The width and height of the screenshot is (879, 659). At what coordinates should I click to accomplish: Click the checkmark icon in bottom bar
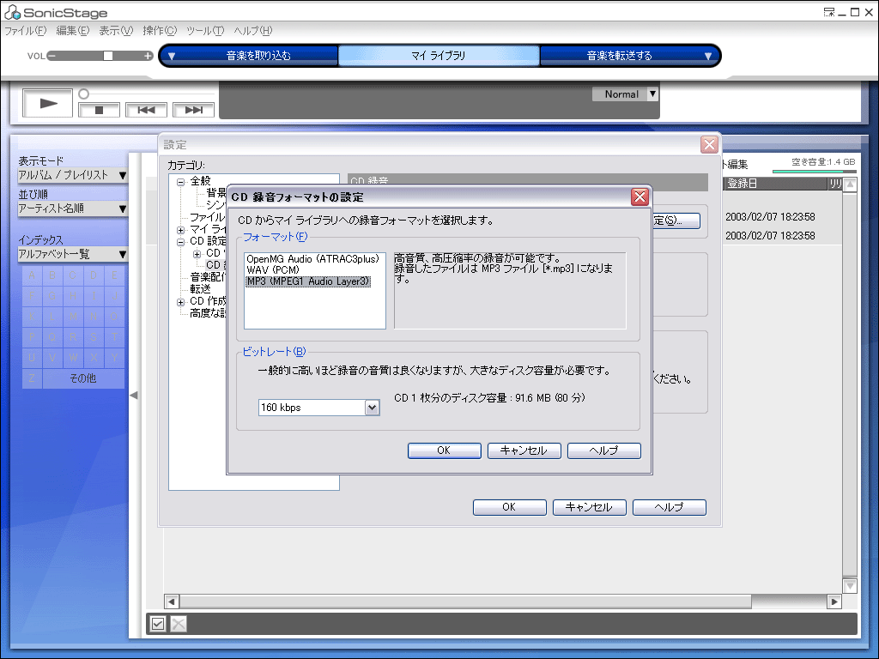[158, 624]
